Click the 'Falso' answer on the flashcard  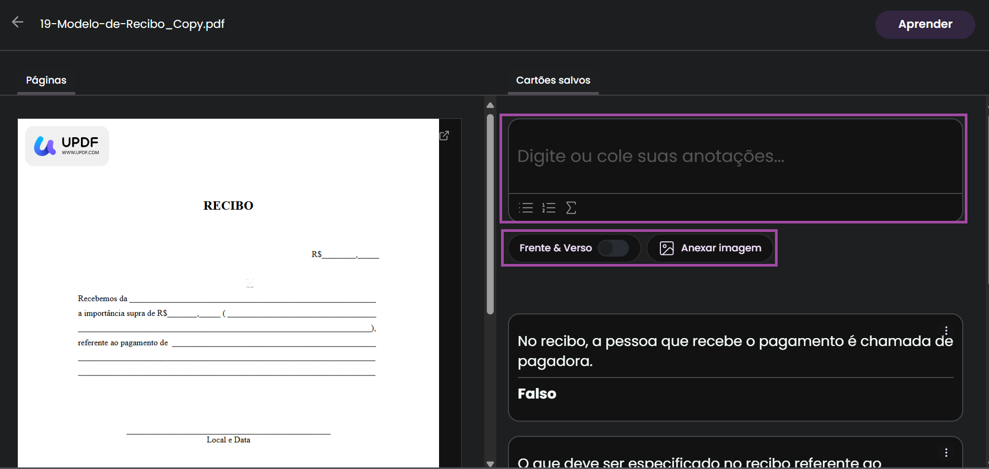(537, 394)
